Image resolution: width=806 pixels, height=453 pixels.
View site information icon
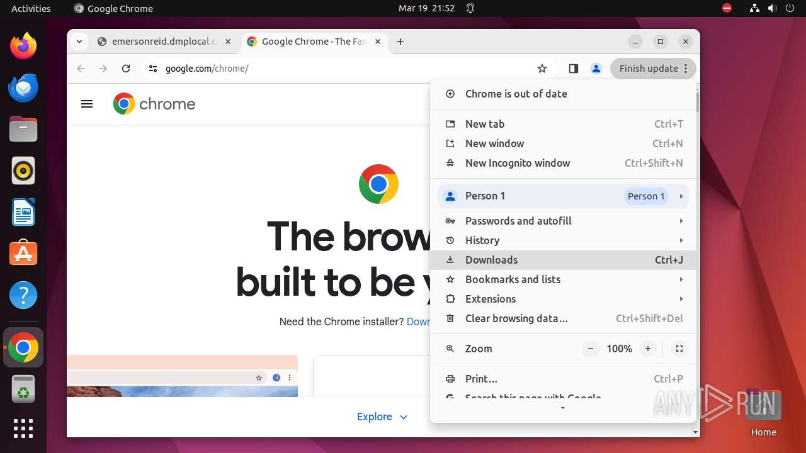152,69
